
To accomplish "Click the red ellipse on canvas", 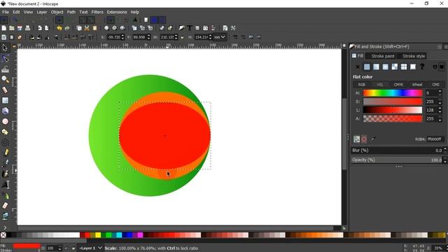I will point(165,136).
